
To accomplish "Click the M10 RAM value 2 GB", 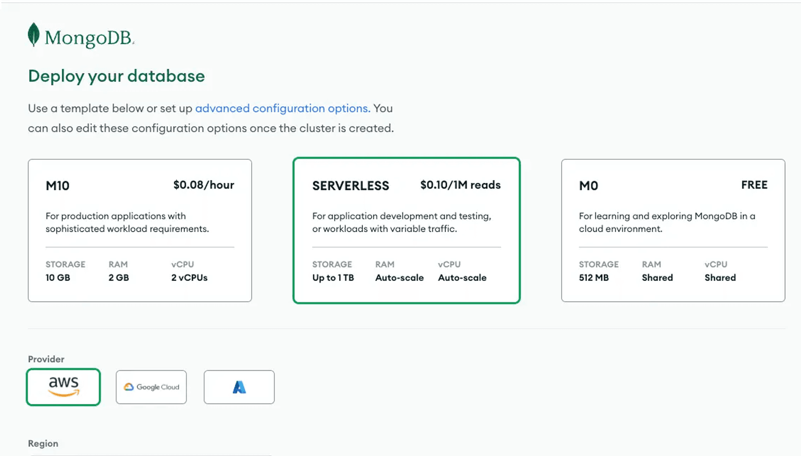I will [x=118, y=278].
